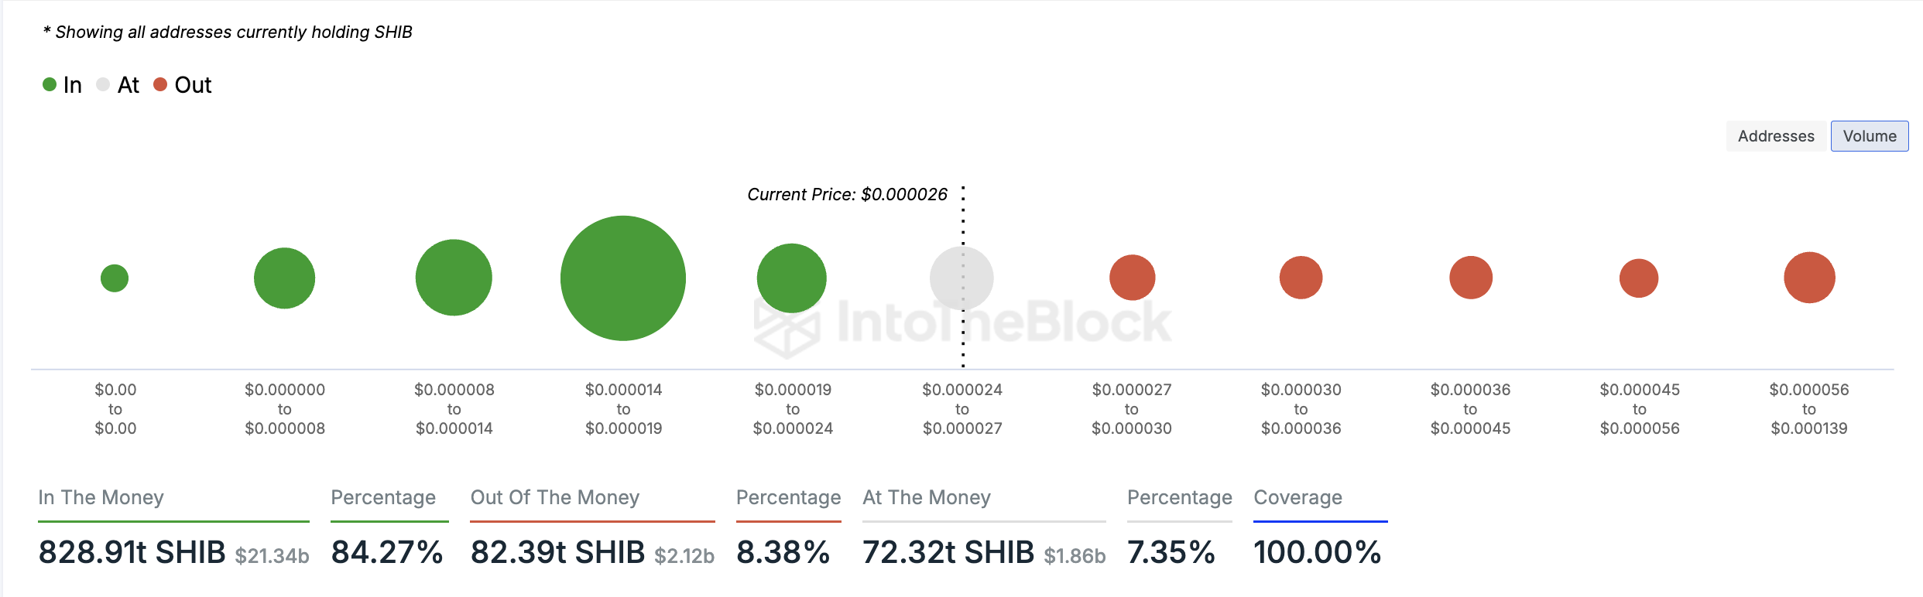Image resolution: width=1923 pixels, height=597 pixels.
Task: Select the green bubble for $0.000008 to $0.000014
Action: (454, 278)
